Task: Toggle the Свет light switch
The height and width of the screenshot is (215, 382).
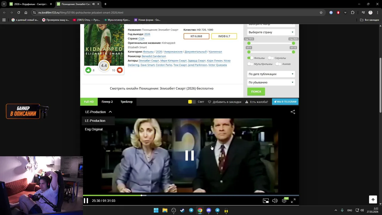Action: click(x=192, y=102)
